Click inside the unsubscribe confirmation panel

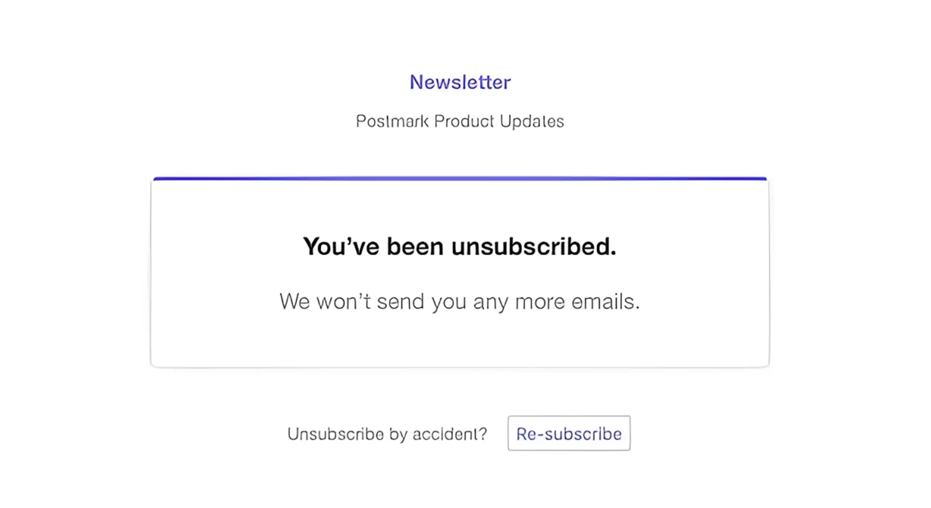[459, 272]
